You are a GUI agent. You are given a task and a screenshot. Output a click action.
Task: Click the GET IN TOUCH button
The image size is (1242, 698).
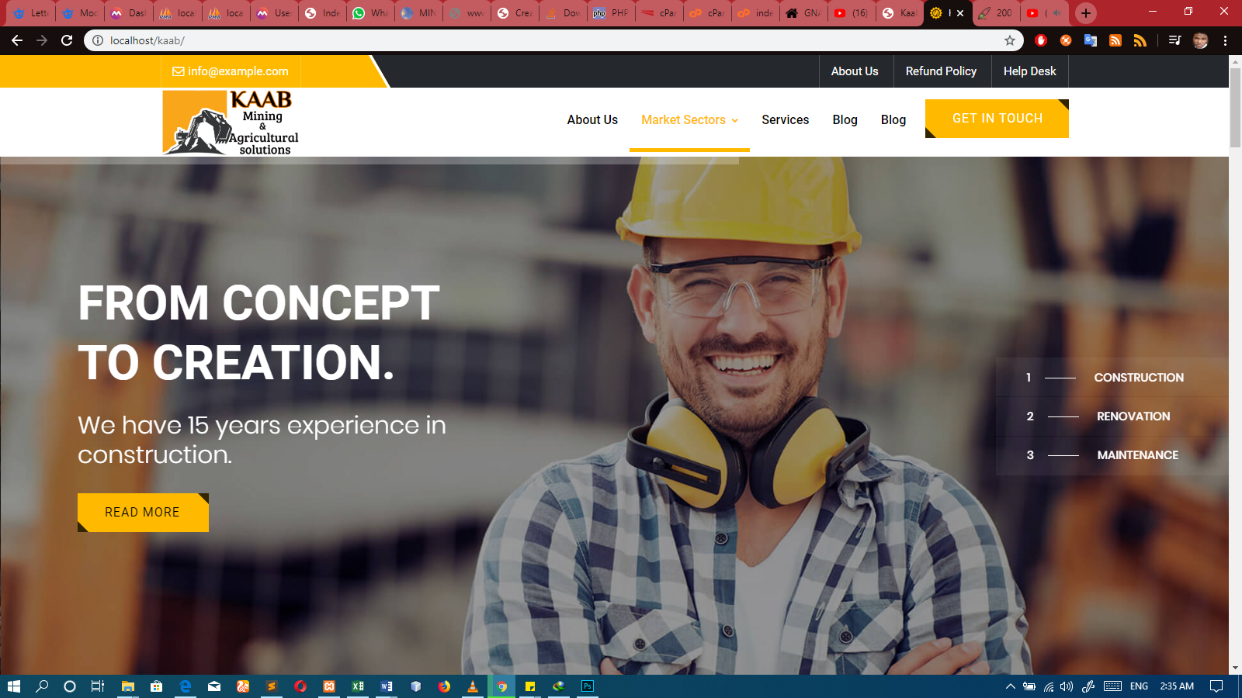[x=997, y=118]
